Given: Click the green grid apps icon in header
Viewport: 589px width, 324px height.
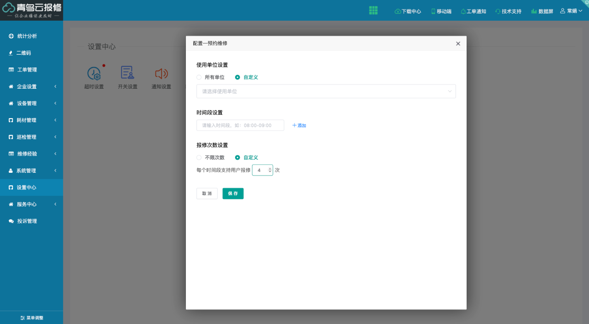Looking at the screenshot, I should tap(373, 10).
